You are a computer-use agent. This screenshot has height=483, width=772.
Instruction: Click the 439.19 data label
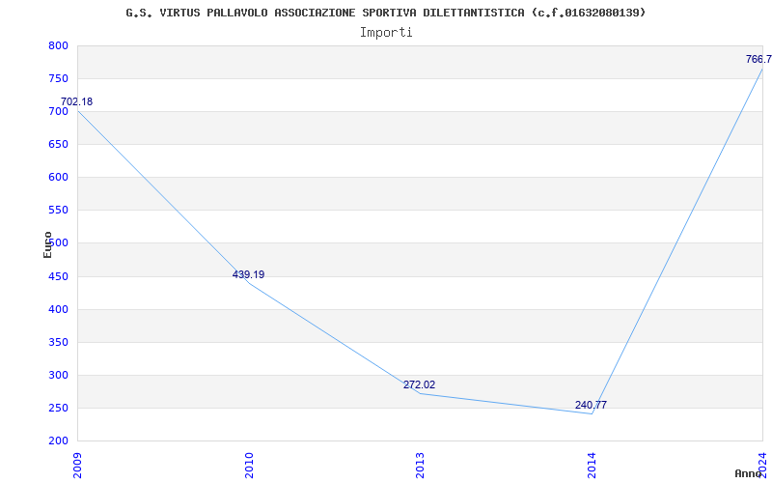[x=248, y=274]
